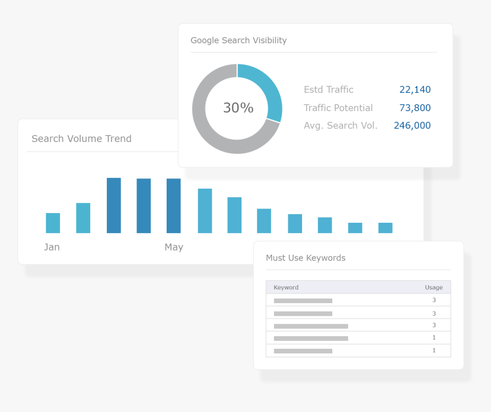Select the Estd Traffic label
The width and height of the screenshot is (491, 412).
pyautogui.click(x=328, y=89)
